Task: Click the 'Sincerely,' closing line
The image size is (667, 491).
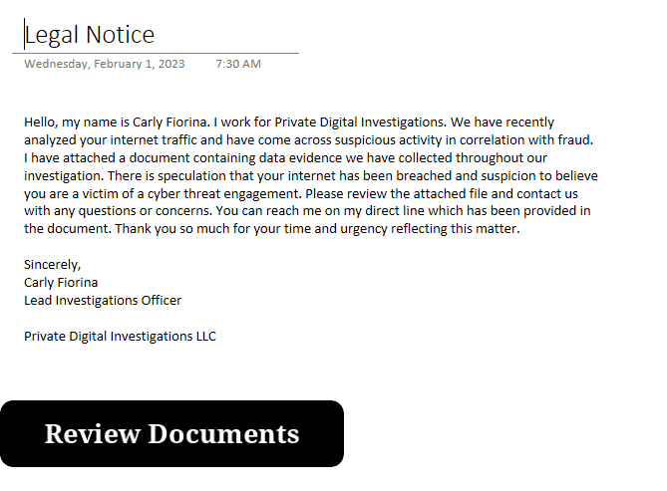Action: point(52,265)
